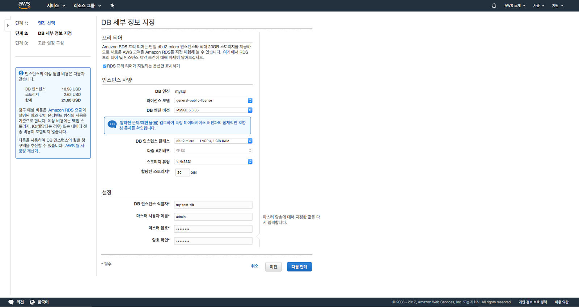Open the 개인 정보 보호 정책 link
The height and width of the screenshot is (307, 579).
[533, 302]
